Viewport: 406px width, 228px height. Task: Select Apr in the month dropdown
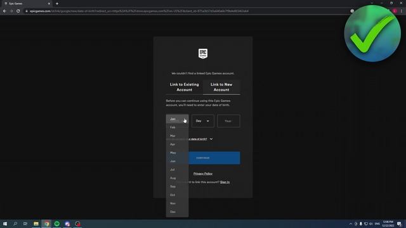point(177,144)
